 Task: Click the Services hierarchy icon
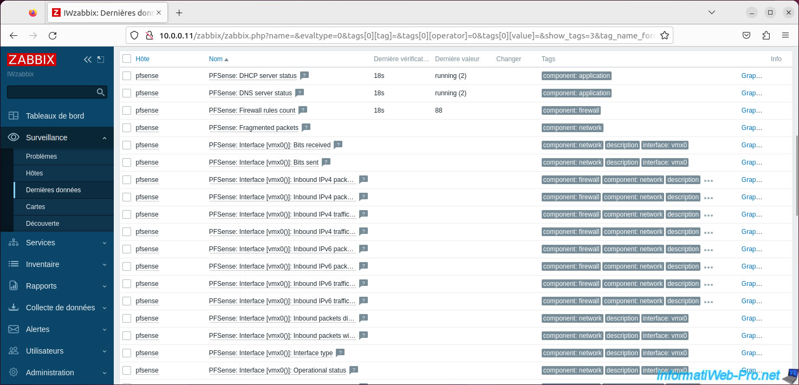tap(14, 243)
